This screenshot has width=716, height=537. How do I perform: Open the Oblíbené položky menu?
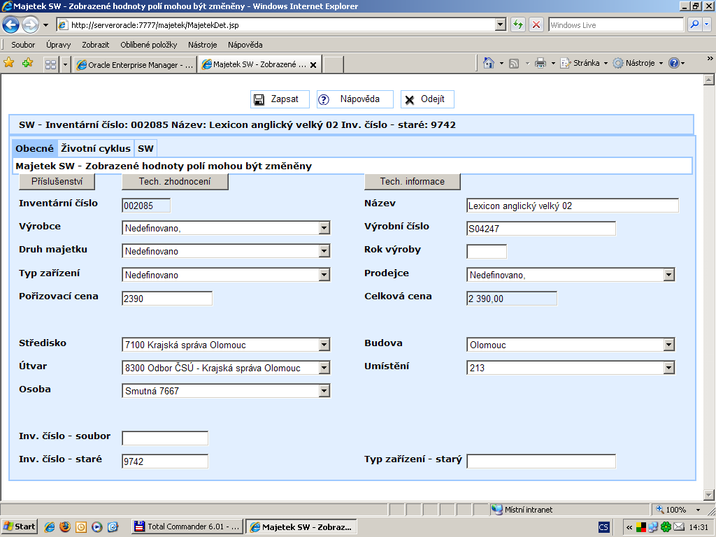[148, 45]
